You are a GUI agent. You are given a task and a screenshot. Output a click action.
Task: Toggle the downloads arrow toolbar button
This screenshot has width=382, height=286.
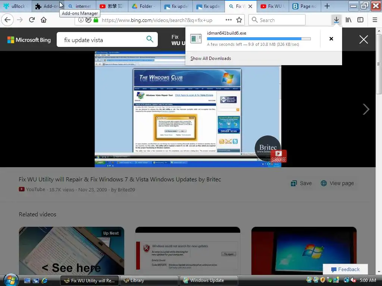[x=336, y=20]
